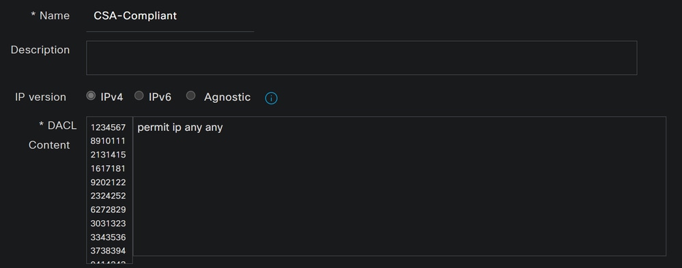Choose the Agnostic IP version option

tap(190, 95)
